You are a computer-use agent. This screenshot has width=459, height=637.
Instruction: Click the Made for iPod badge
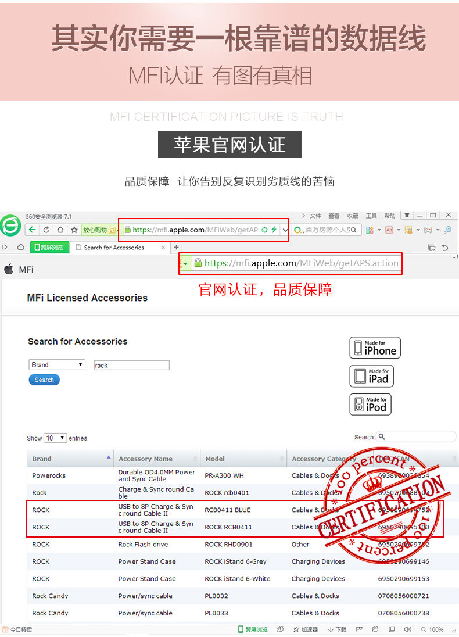(371, 404)
